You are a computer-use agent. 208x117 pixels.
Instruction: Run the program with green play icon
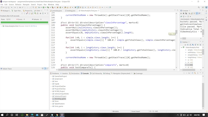(43, 7)
